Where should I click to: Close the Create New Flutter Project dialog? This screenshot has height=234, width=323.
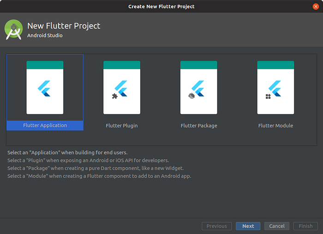click(316, 6)
